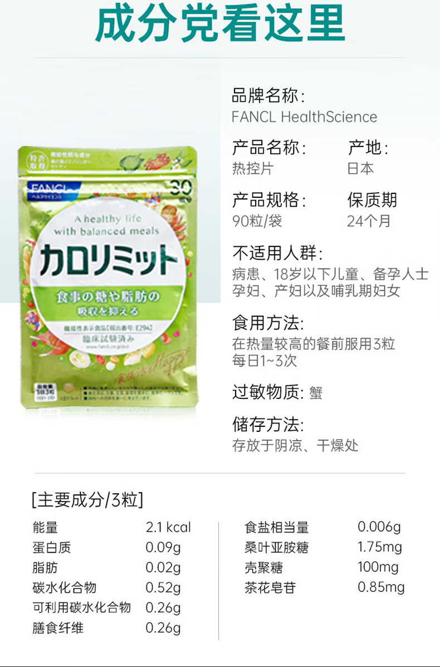Select the 食用方法 heading
This screenshot has height=667, width=440.
[x=268, y=323]
